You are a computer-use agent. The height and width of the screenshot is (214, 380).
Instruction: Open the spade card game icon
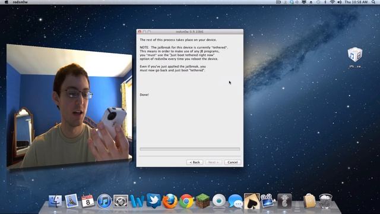pyautogui.click(x=252, y=201)
